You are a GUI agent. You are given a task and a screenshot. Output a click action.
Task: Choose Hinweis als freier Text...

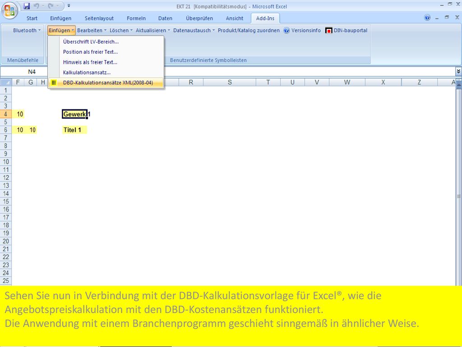coord(106,62)
